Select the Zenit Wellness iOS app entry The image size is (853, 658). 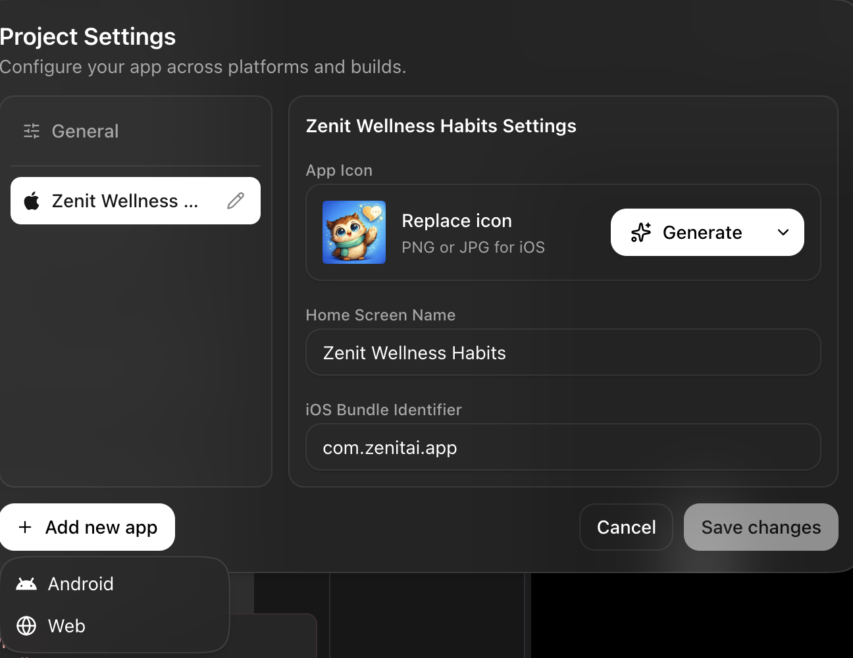point(136,201)
